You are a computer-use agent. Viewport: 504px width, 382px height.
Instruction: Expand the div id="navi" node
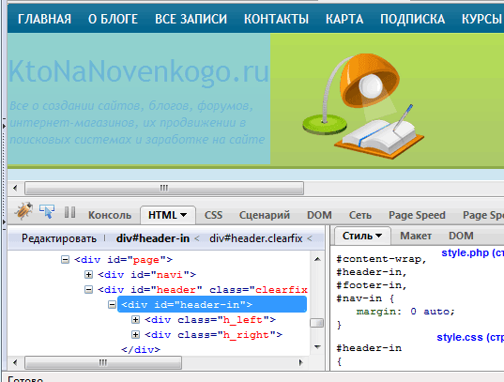(x=88, y=275)
